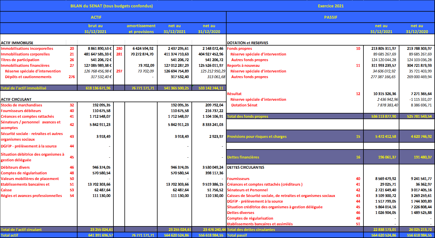This screenshot has height=238, width=435.
Task: Select the 'Immobilisations incorporelles' row label
Action: 27,48
